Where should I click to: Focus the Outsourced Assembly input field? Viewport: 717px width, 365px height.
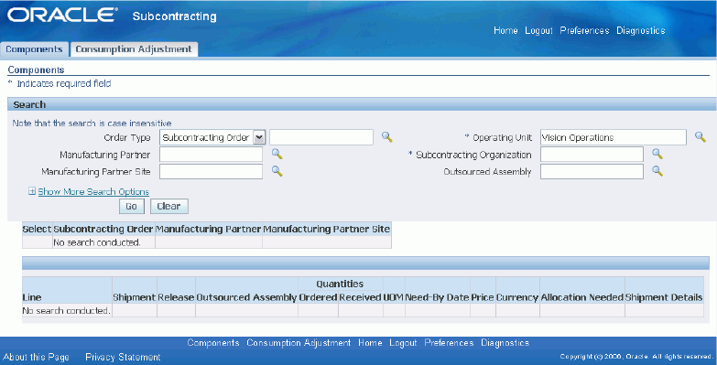point(592,172)
